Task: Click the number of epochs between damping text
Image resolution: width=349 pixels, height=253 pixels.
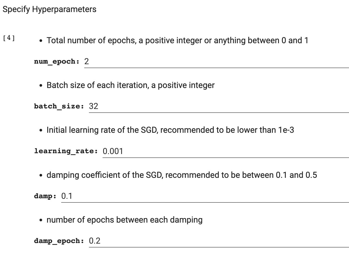Action: click(x=125, y=220)
